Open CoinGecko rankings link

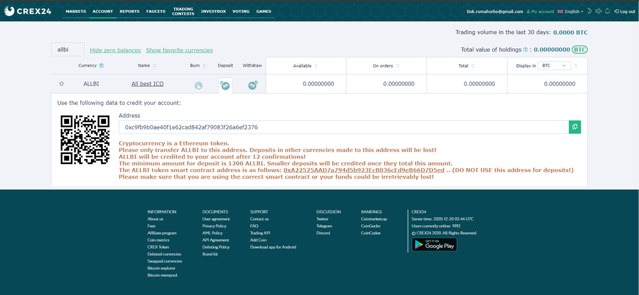coord(371,226)
